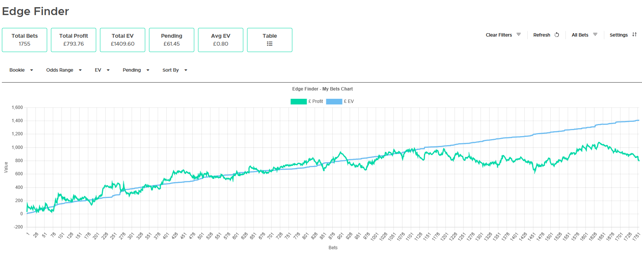Image resolution: width=642 pixels, height=253 pixels.
Task: Click the Refresh circular arrow icon
Action: 557,35
